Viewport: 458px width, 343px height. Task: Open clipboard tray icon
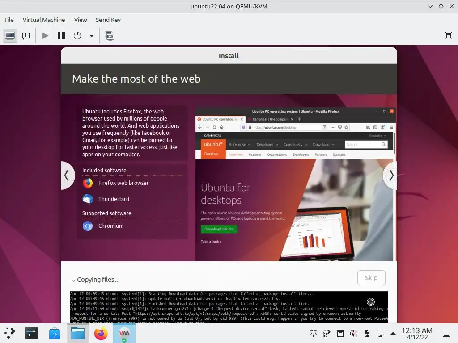(340, 333)
